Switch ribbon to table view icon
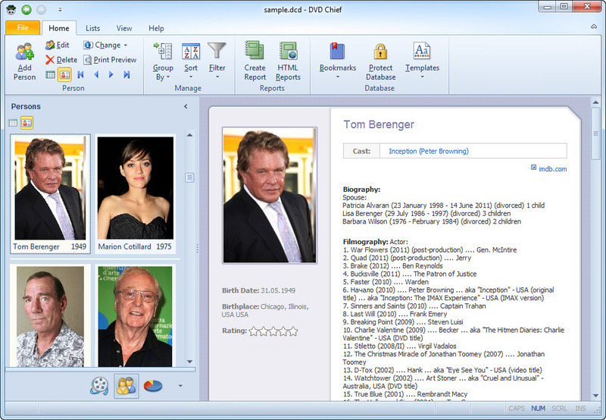The height and width of the screenshot is (420, 606). [x=50, y=74]
